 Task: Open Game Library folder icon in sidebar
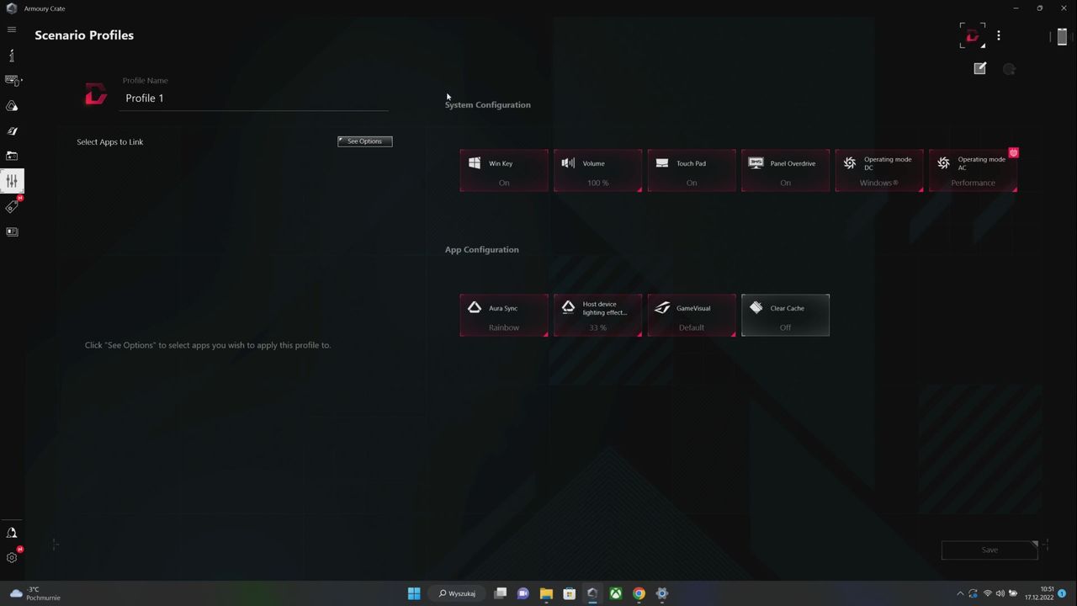[12, 156]
